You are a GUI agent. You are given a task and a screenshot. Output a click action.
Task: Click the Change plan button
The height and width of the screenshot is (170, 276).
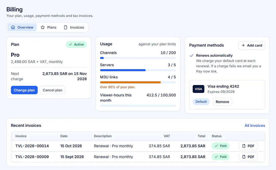click(24, 90)
